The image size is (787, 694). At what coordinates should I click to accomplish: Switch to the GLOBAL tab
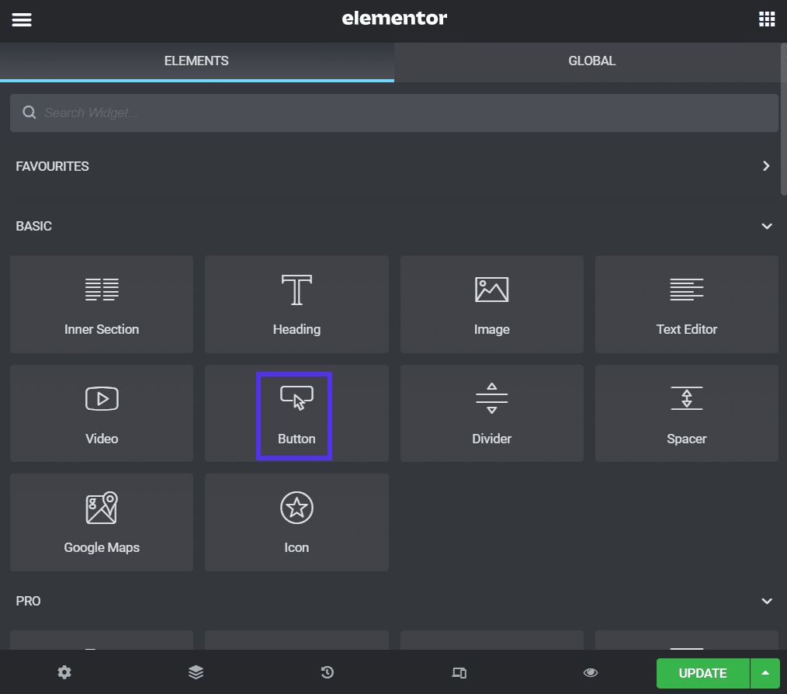591,61
